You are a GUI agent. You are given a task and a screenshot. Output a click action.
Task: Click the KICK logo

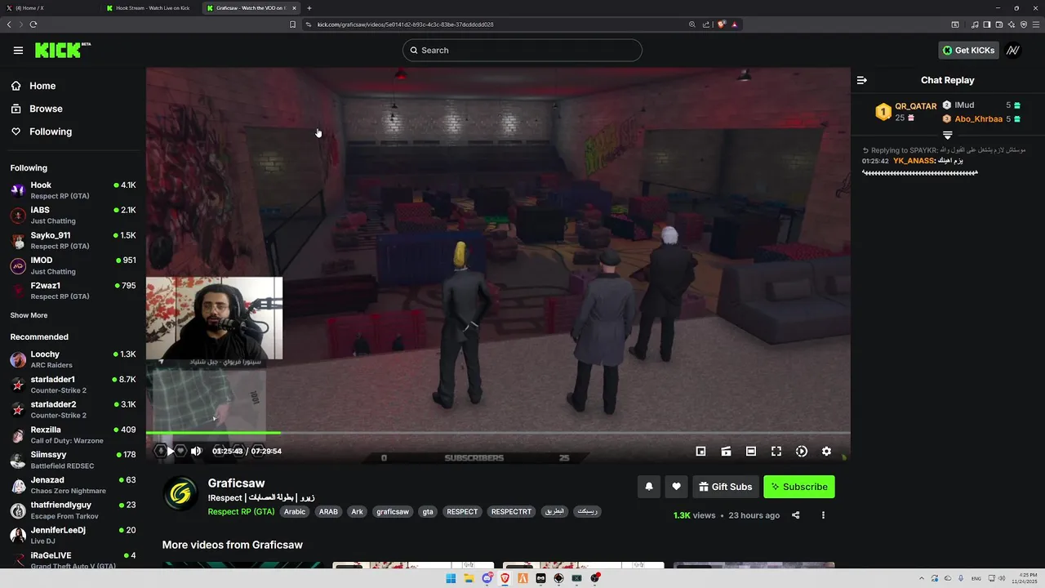62,51
